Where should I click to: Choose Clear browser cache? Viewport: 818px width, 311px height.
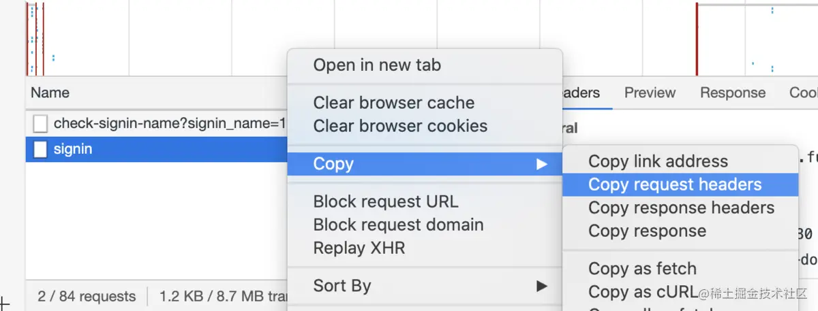(393, 103)
